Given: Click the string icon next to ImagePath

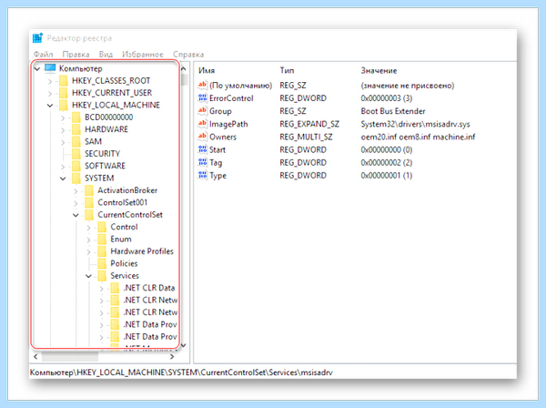Looking at the screenshot, I should tap(202, 124).
